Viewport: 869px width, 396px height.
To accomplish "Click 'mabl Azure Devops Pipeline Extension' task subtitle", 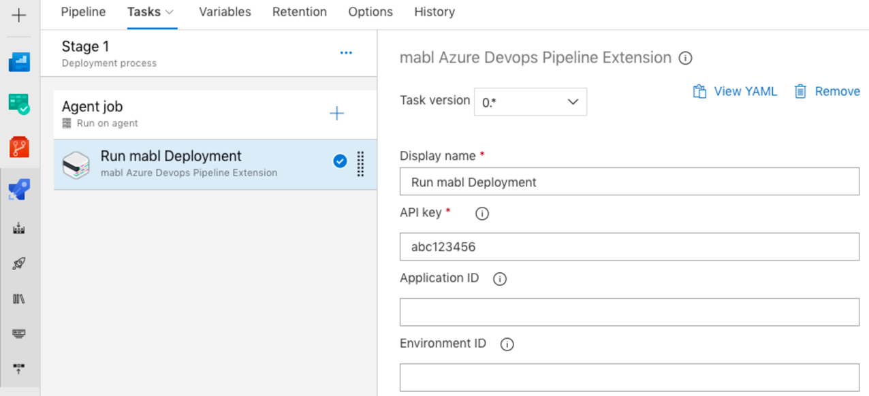I will pyautogui.click(x=189, y=173).
